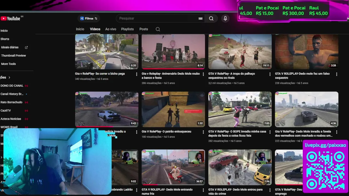Click the external link icon beside Ideais diárias
This screenshot has width=349, height=196.
(26, 47)
